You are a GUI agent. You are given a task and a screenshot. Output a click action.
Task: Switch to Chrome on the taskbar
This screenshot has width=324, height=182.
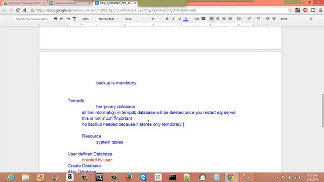[231, 177]
